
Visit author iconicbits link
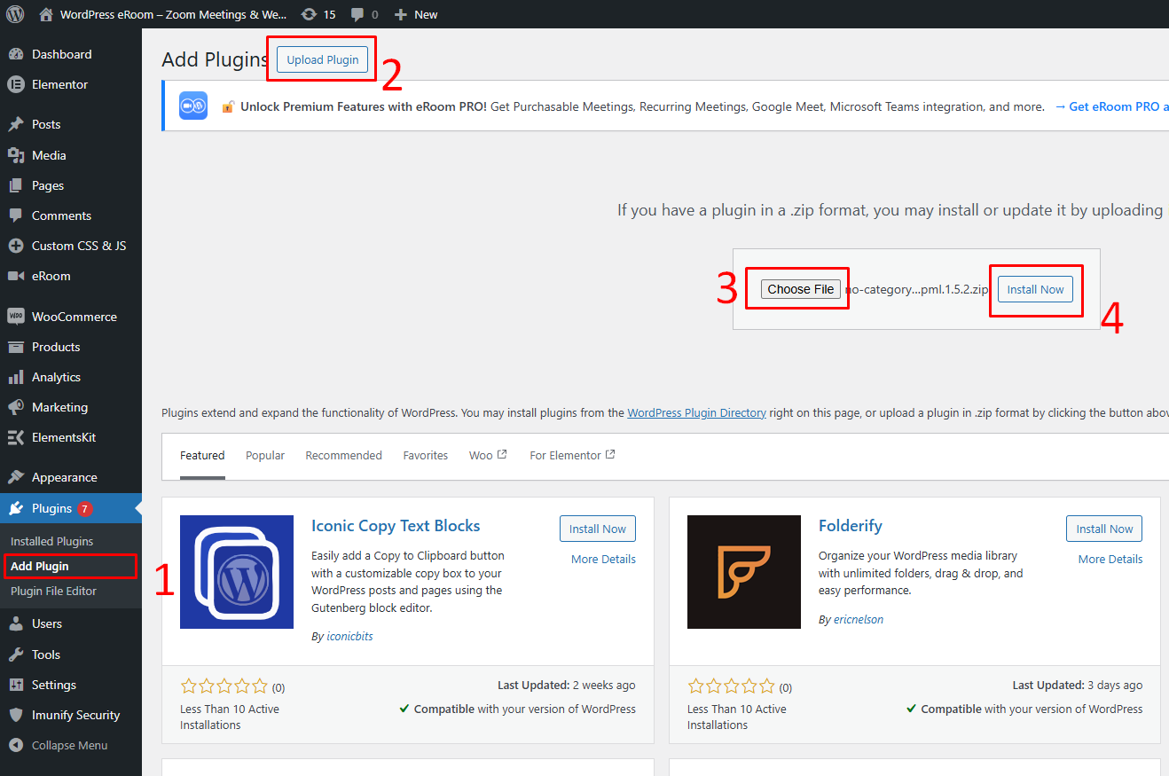pos(349,636)
